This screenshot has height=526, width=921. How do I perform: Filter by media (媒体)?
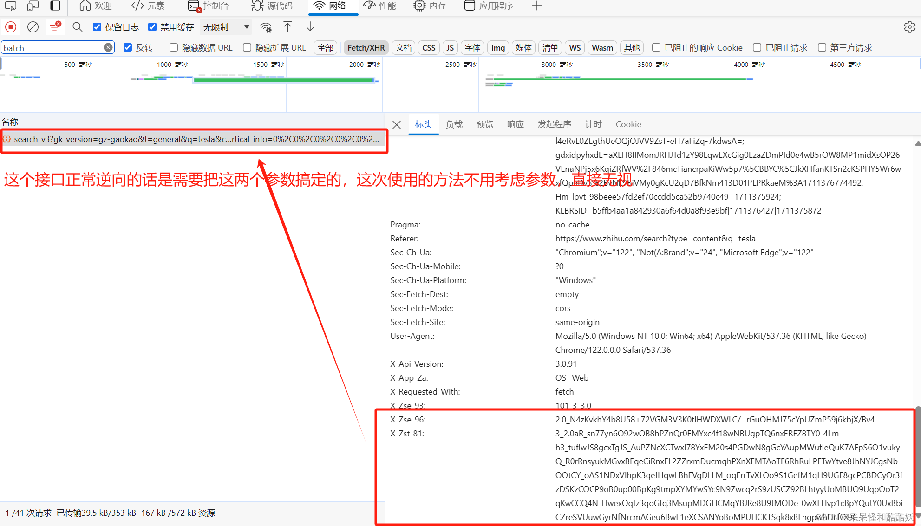point(524,48)
